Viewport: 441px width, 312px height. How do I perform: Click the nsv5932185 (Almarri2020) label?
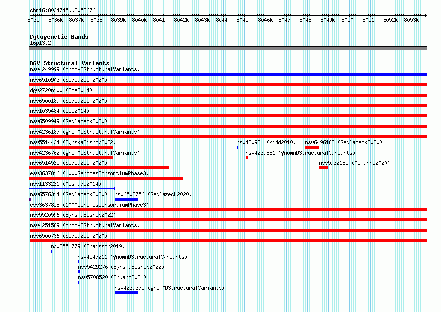pos(354,163)
